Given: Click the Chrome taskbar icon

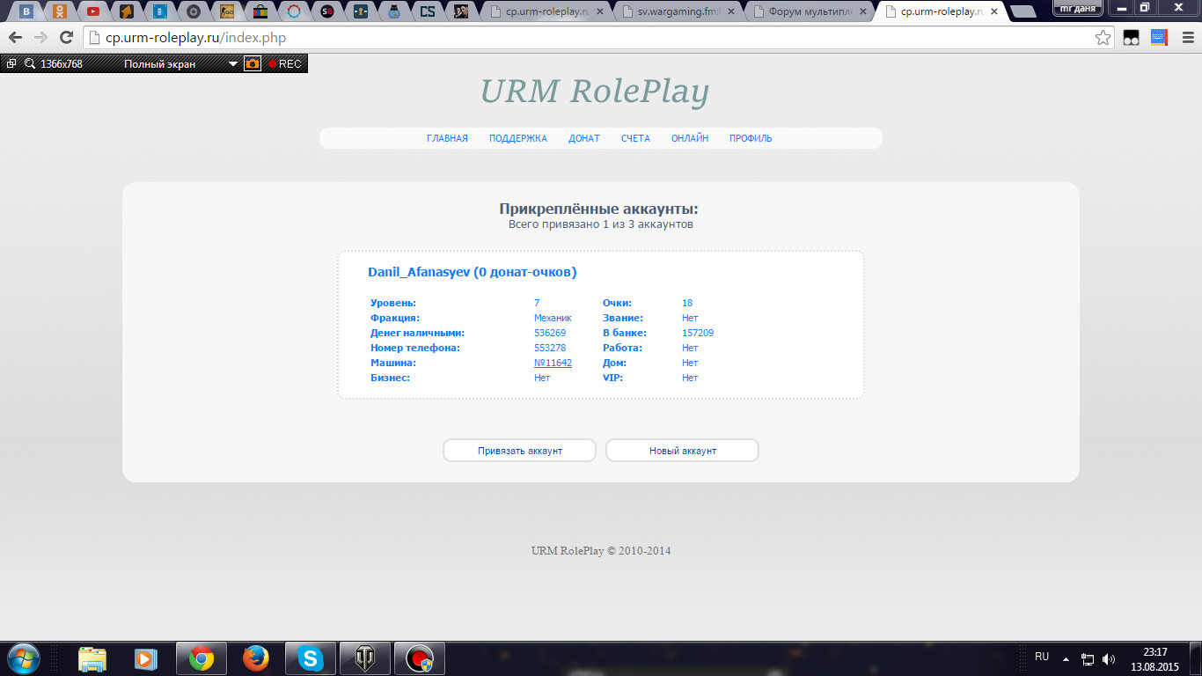Looking at the screenshot, I should (202, 658).
